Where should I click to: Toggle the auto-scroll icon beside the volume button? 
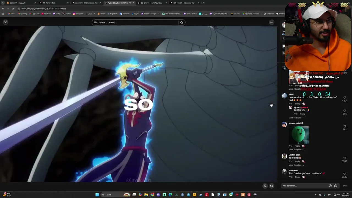(x=265, y=186)
